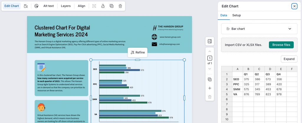Switch to the Setup tab
The image size is (302, 123).
click(x=236, y=15)
